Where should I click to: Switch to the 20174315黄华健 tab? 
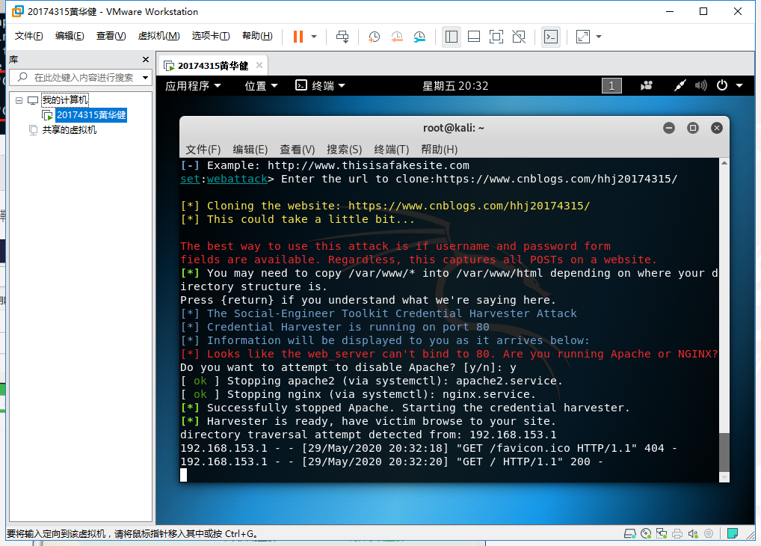tap(212, 66)
